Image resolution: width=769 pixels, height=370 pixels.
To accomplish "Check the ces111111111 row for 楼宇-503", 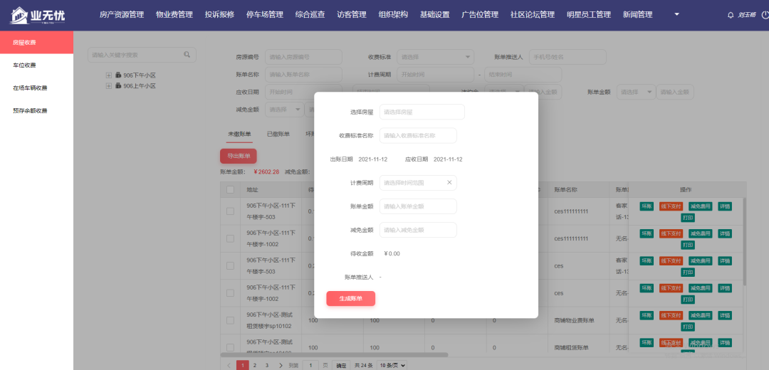I will point(230,211).
